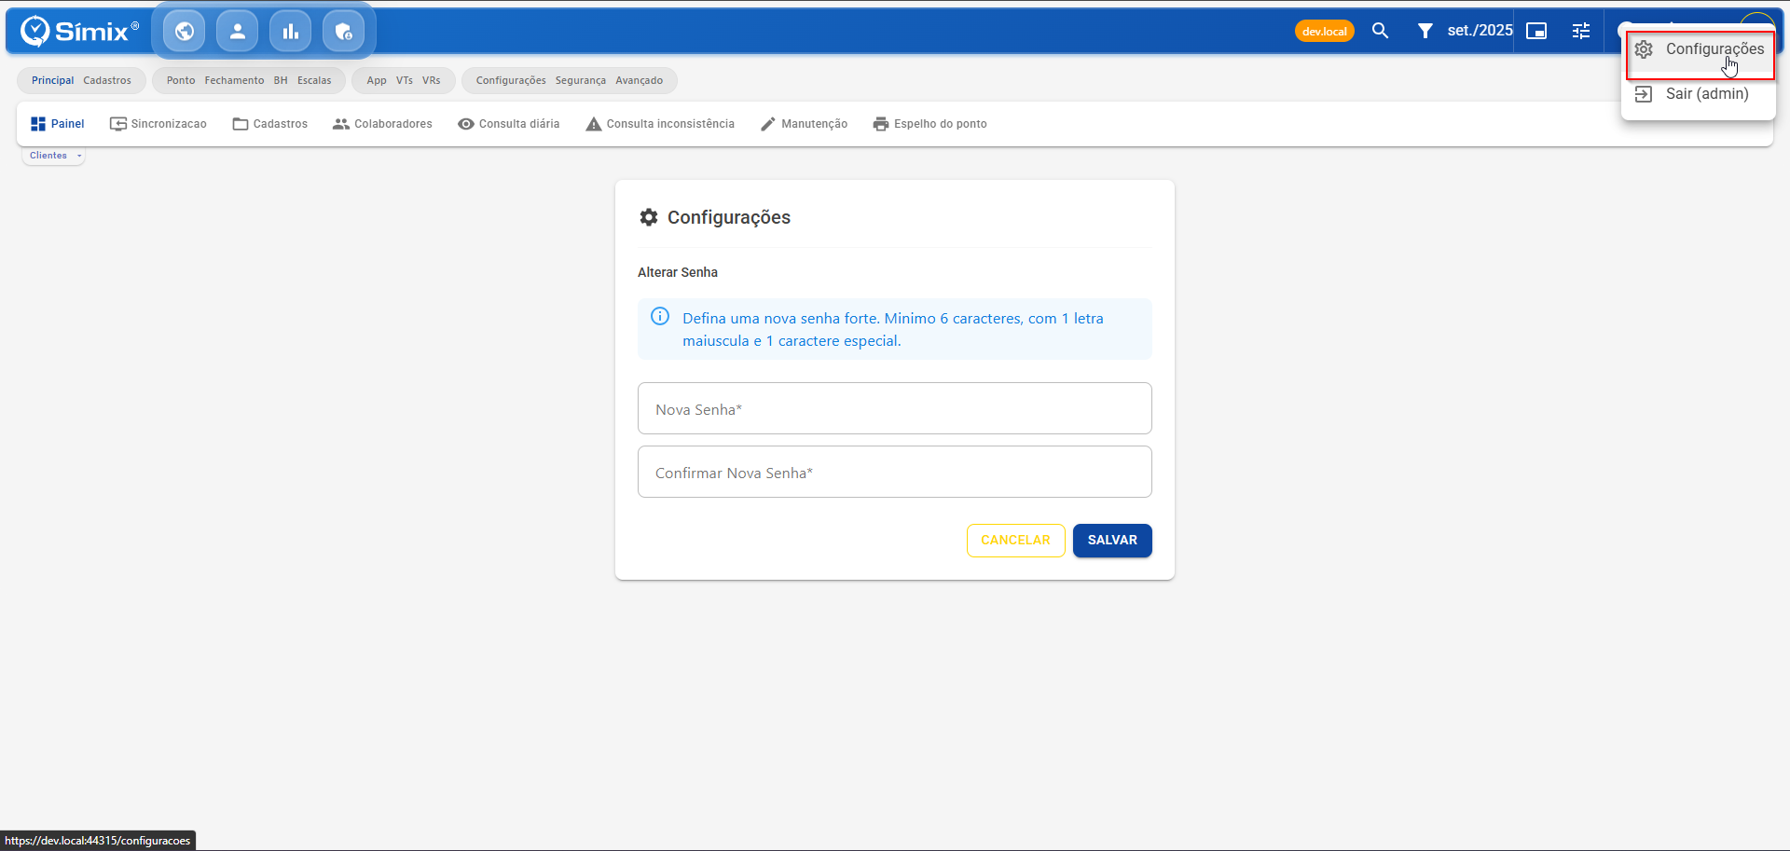Click the info icon in the password hint
Image resolution: width=1790 pixels, height=851 pixels.
click(660, 317)
